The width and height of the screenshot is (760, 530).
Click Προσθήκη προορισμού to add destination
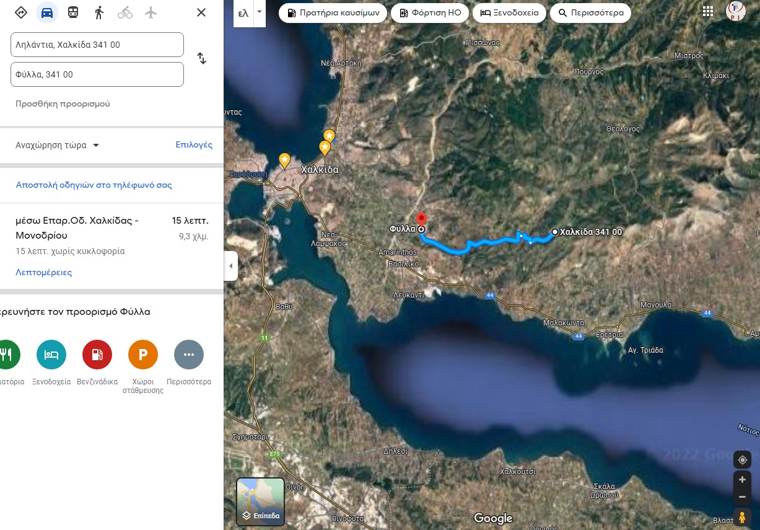[x=63, y=104]
